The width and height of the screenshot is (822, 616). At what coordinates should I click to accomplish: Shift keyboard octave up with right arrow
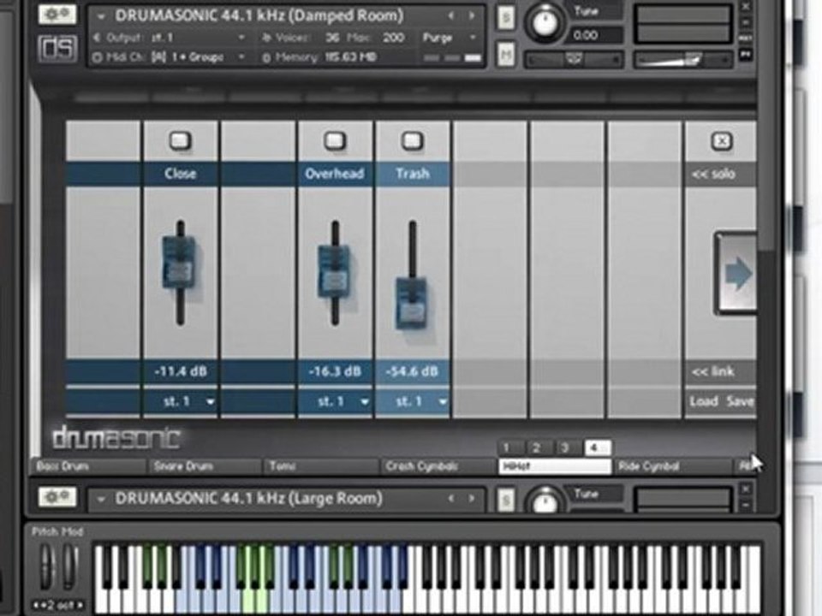pyautogui.click(x=80, y=605)
